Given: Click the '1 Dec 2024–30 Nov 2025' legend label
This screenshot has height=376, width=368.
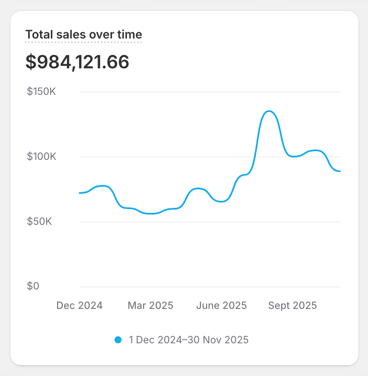Looking at the screenshot, I should tap(189, 340).
